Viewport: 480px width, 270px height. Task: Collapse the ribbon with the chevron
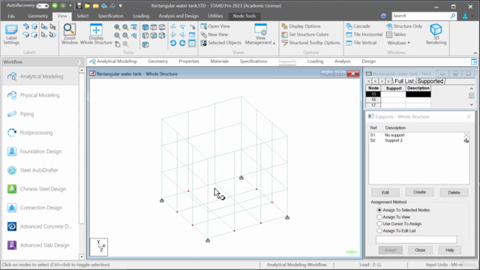475,53
